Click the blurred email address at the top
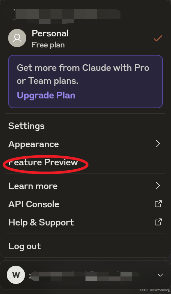Screen dimensions: 171x294 [66, 16]
